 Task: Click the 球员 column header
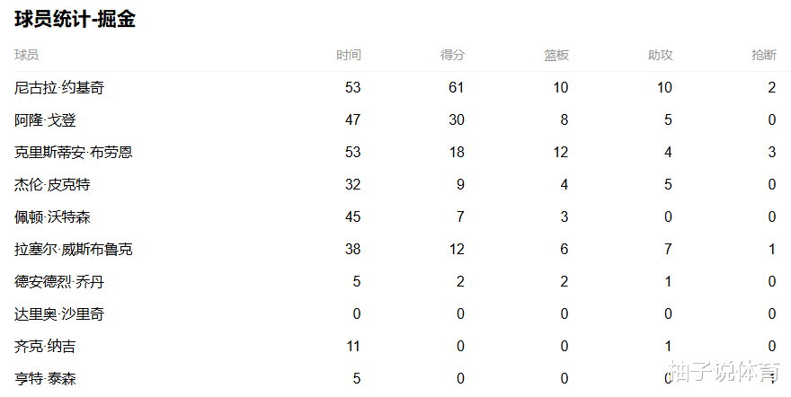[x=27, y=55]
